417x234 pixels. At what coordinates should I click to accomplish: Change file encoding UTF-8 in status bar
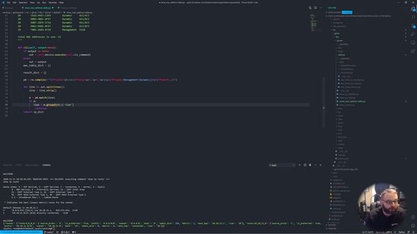[389, 232]
